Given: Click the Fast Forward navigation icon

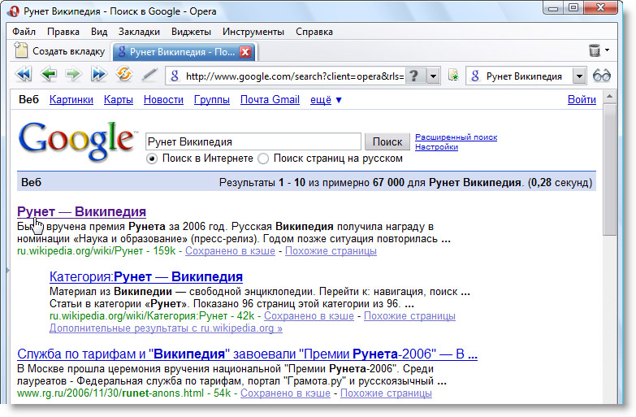Looking at the screenshot, I should coord(98,75).
